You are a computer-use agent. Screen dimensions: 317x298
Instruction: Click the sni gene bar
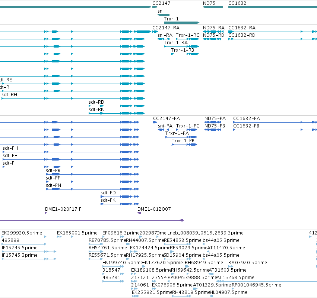[x=164, y=15]
